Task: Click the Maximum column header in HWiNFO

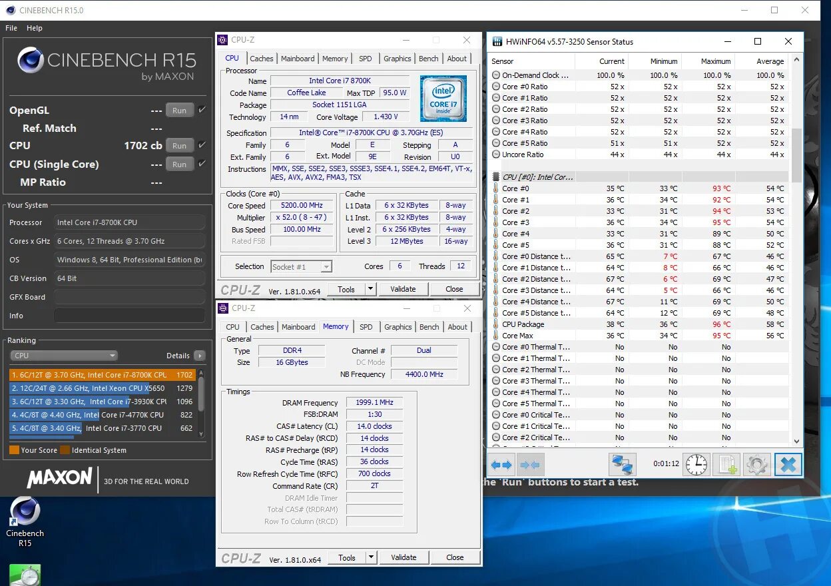Action: (716, 61)
